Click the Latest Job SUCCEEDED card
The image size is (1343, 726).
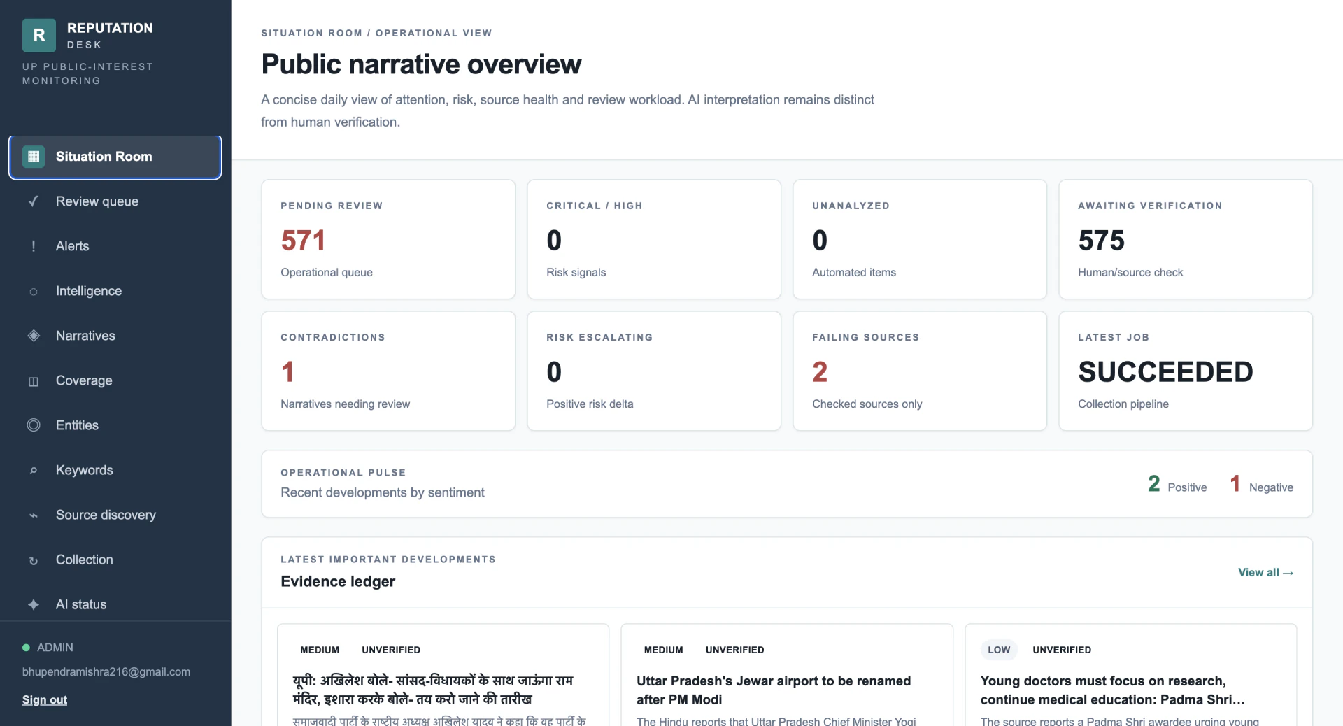1186,371
